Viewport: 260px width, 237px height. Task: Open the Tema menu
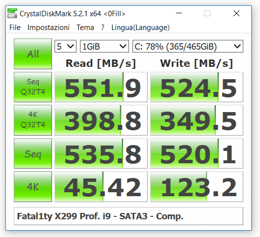85,28
